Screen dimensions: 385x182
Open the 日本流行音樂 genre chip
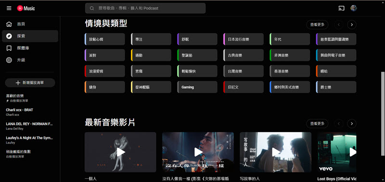click(x=244, y=39)
